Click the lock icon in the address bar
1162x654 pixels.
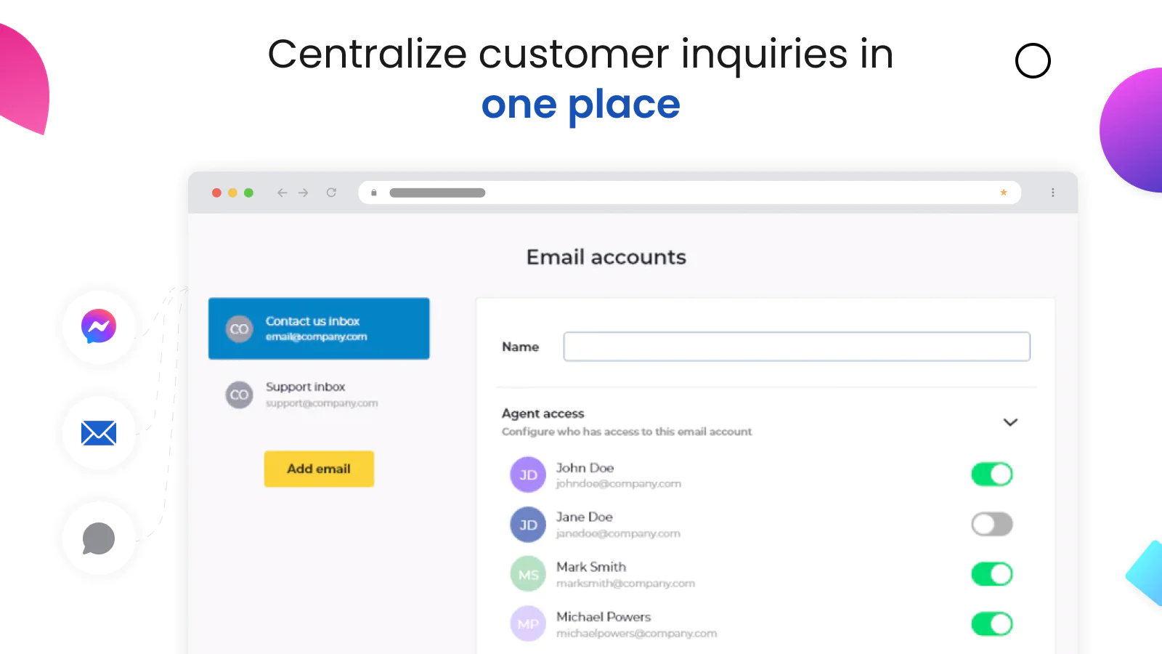tap(373, 193)
